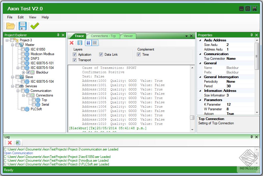This screenshot has height=176, width=263.
Task: Toggle the Time complement checkbox
Action: (x=139, y=55)
